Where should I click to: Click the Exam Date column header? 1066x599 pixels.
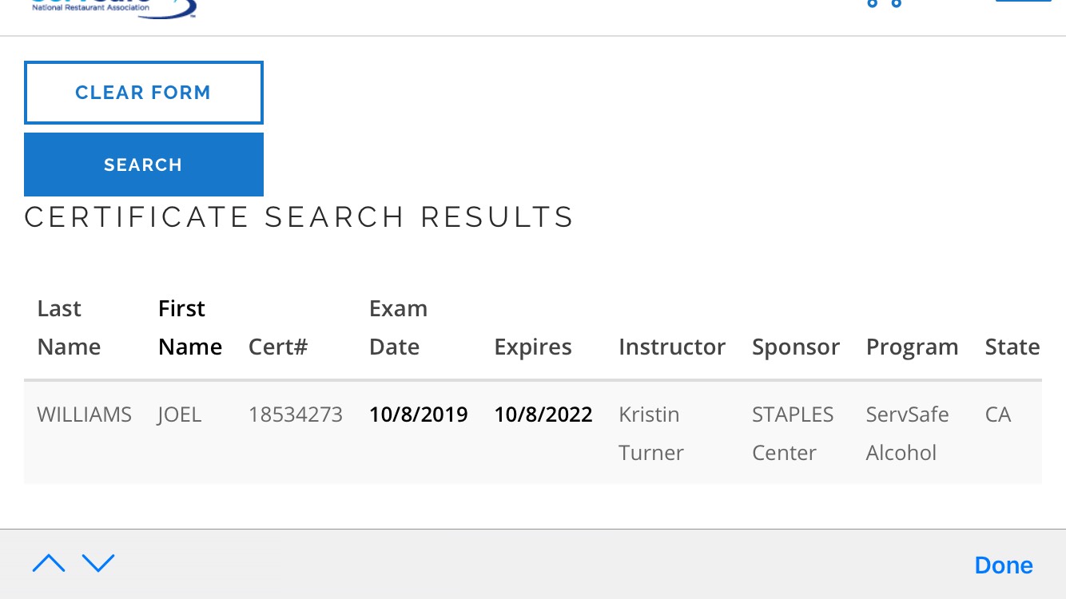pos(398,327)
